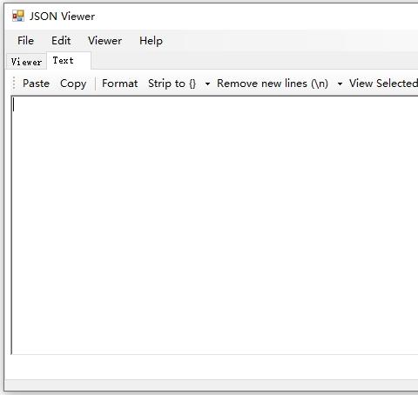The width and height of the screenshot is (418, 395).
Task: Click the View Selected button
Action: 383,84
